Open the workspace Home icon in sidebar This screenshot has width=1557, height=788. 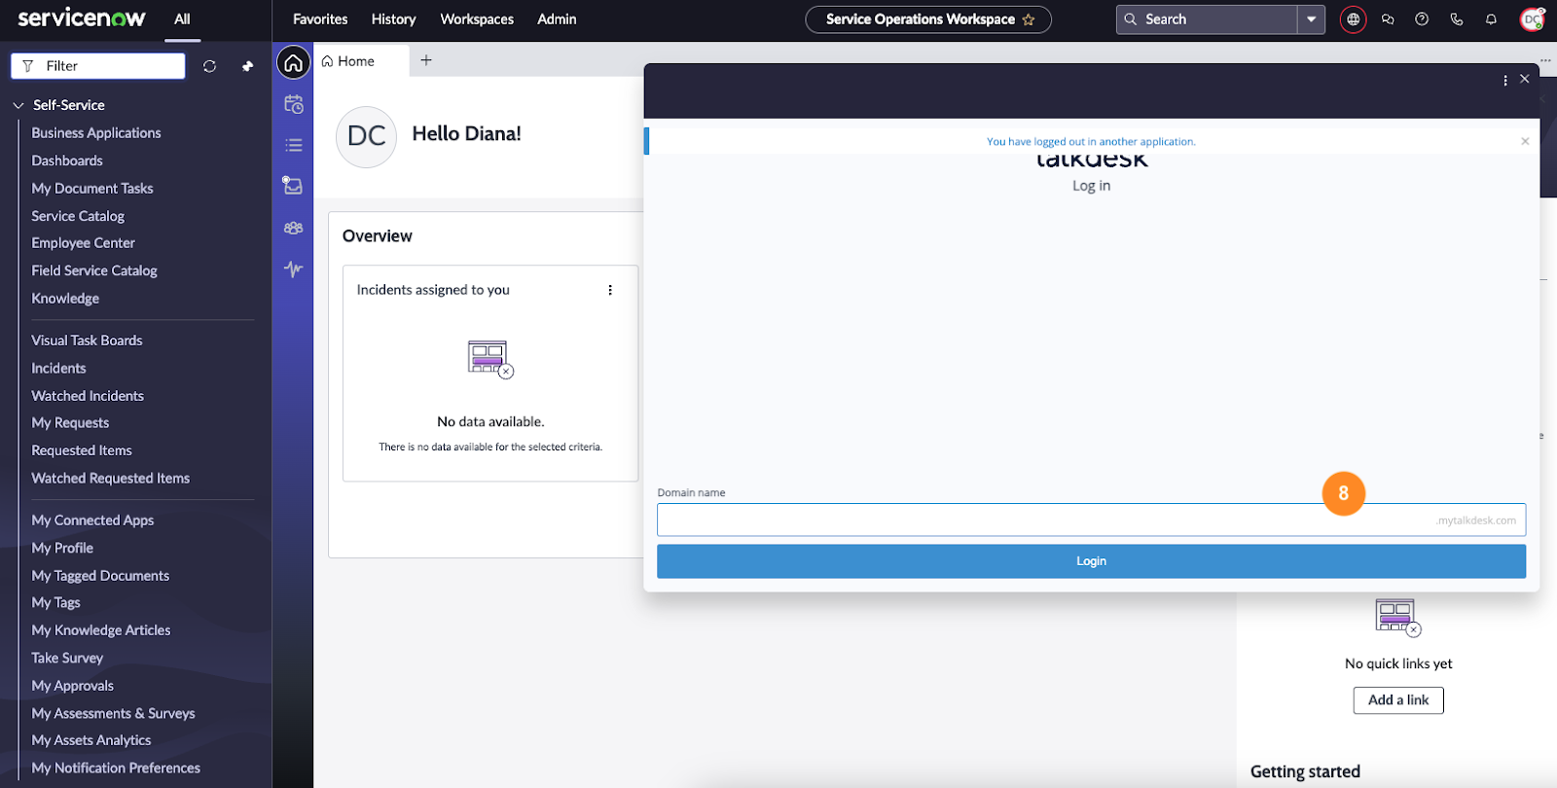tap(293, 63)
